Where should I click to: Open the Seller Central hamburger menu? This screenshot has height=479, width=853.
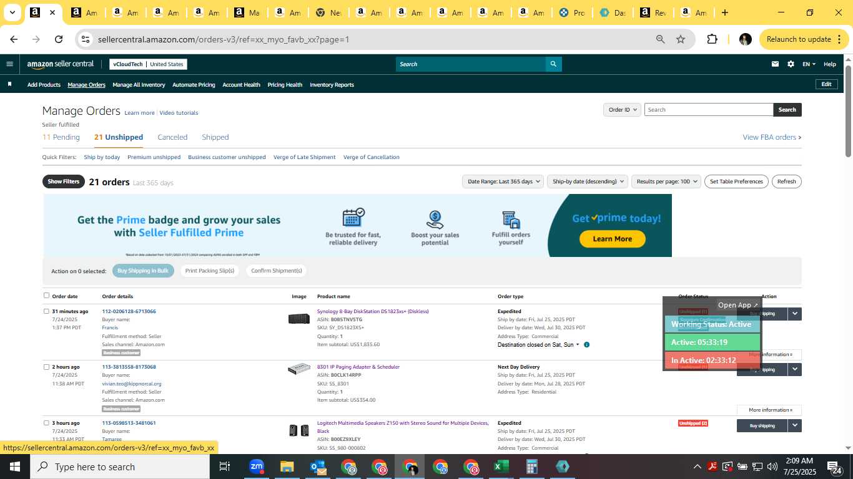(x=9, y=64)
